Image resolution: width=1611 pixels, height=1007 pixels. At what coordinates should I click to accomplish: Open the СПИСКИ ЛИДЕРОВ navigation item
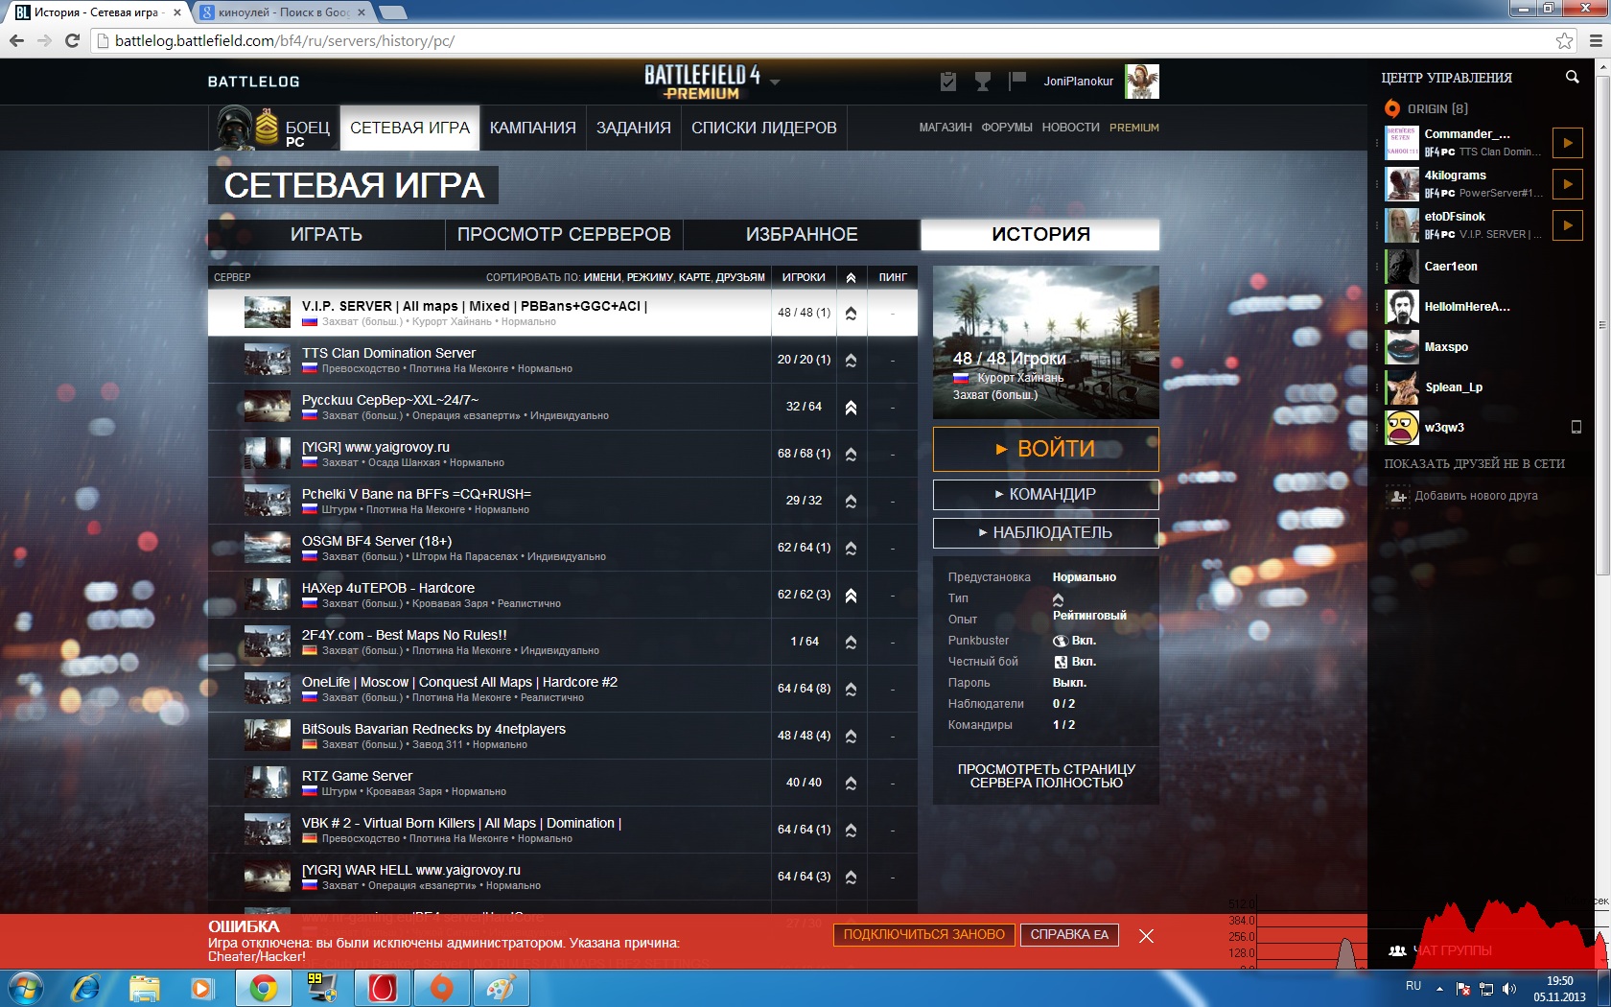pyautogui.click(x=764, y=128)
